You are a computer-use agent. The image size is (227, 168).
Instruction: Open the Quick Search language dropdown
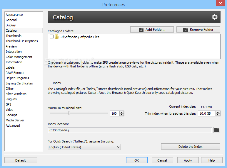point(84,147)
